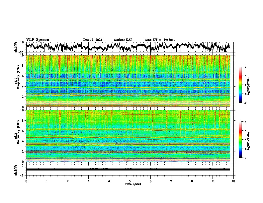
Task: Click the '9' tick label on time axis
Action: coord(213,181)
